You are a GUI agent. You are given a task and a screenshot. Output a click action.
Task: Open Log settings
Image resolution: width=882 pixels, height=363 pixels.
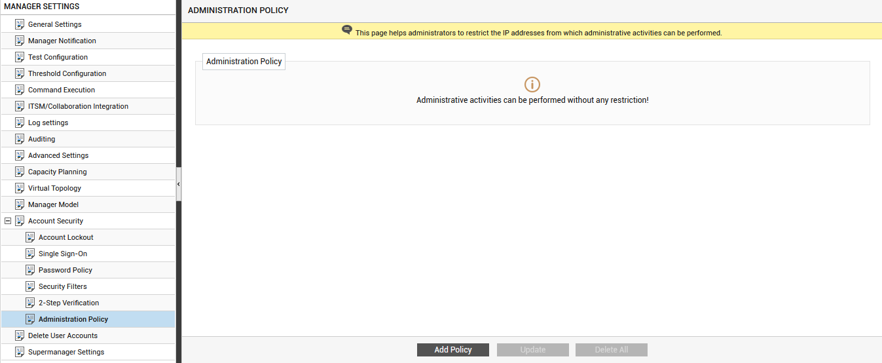(x=48, y=123)
